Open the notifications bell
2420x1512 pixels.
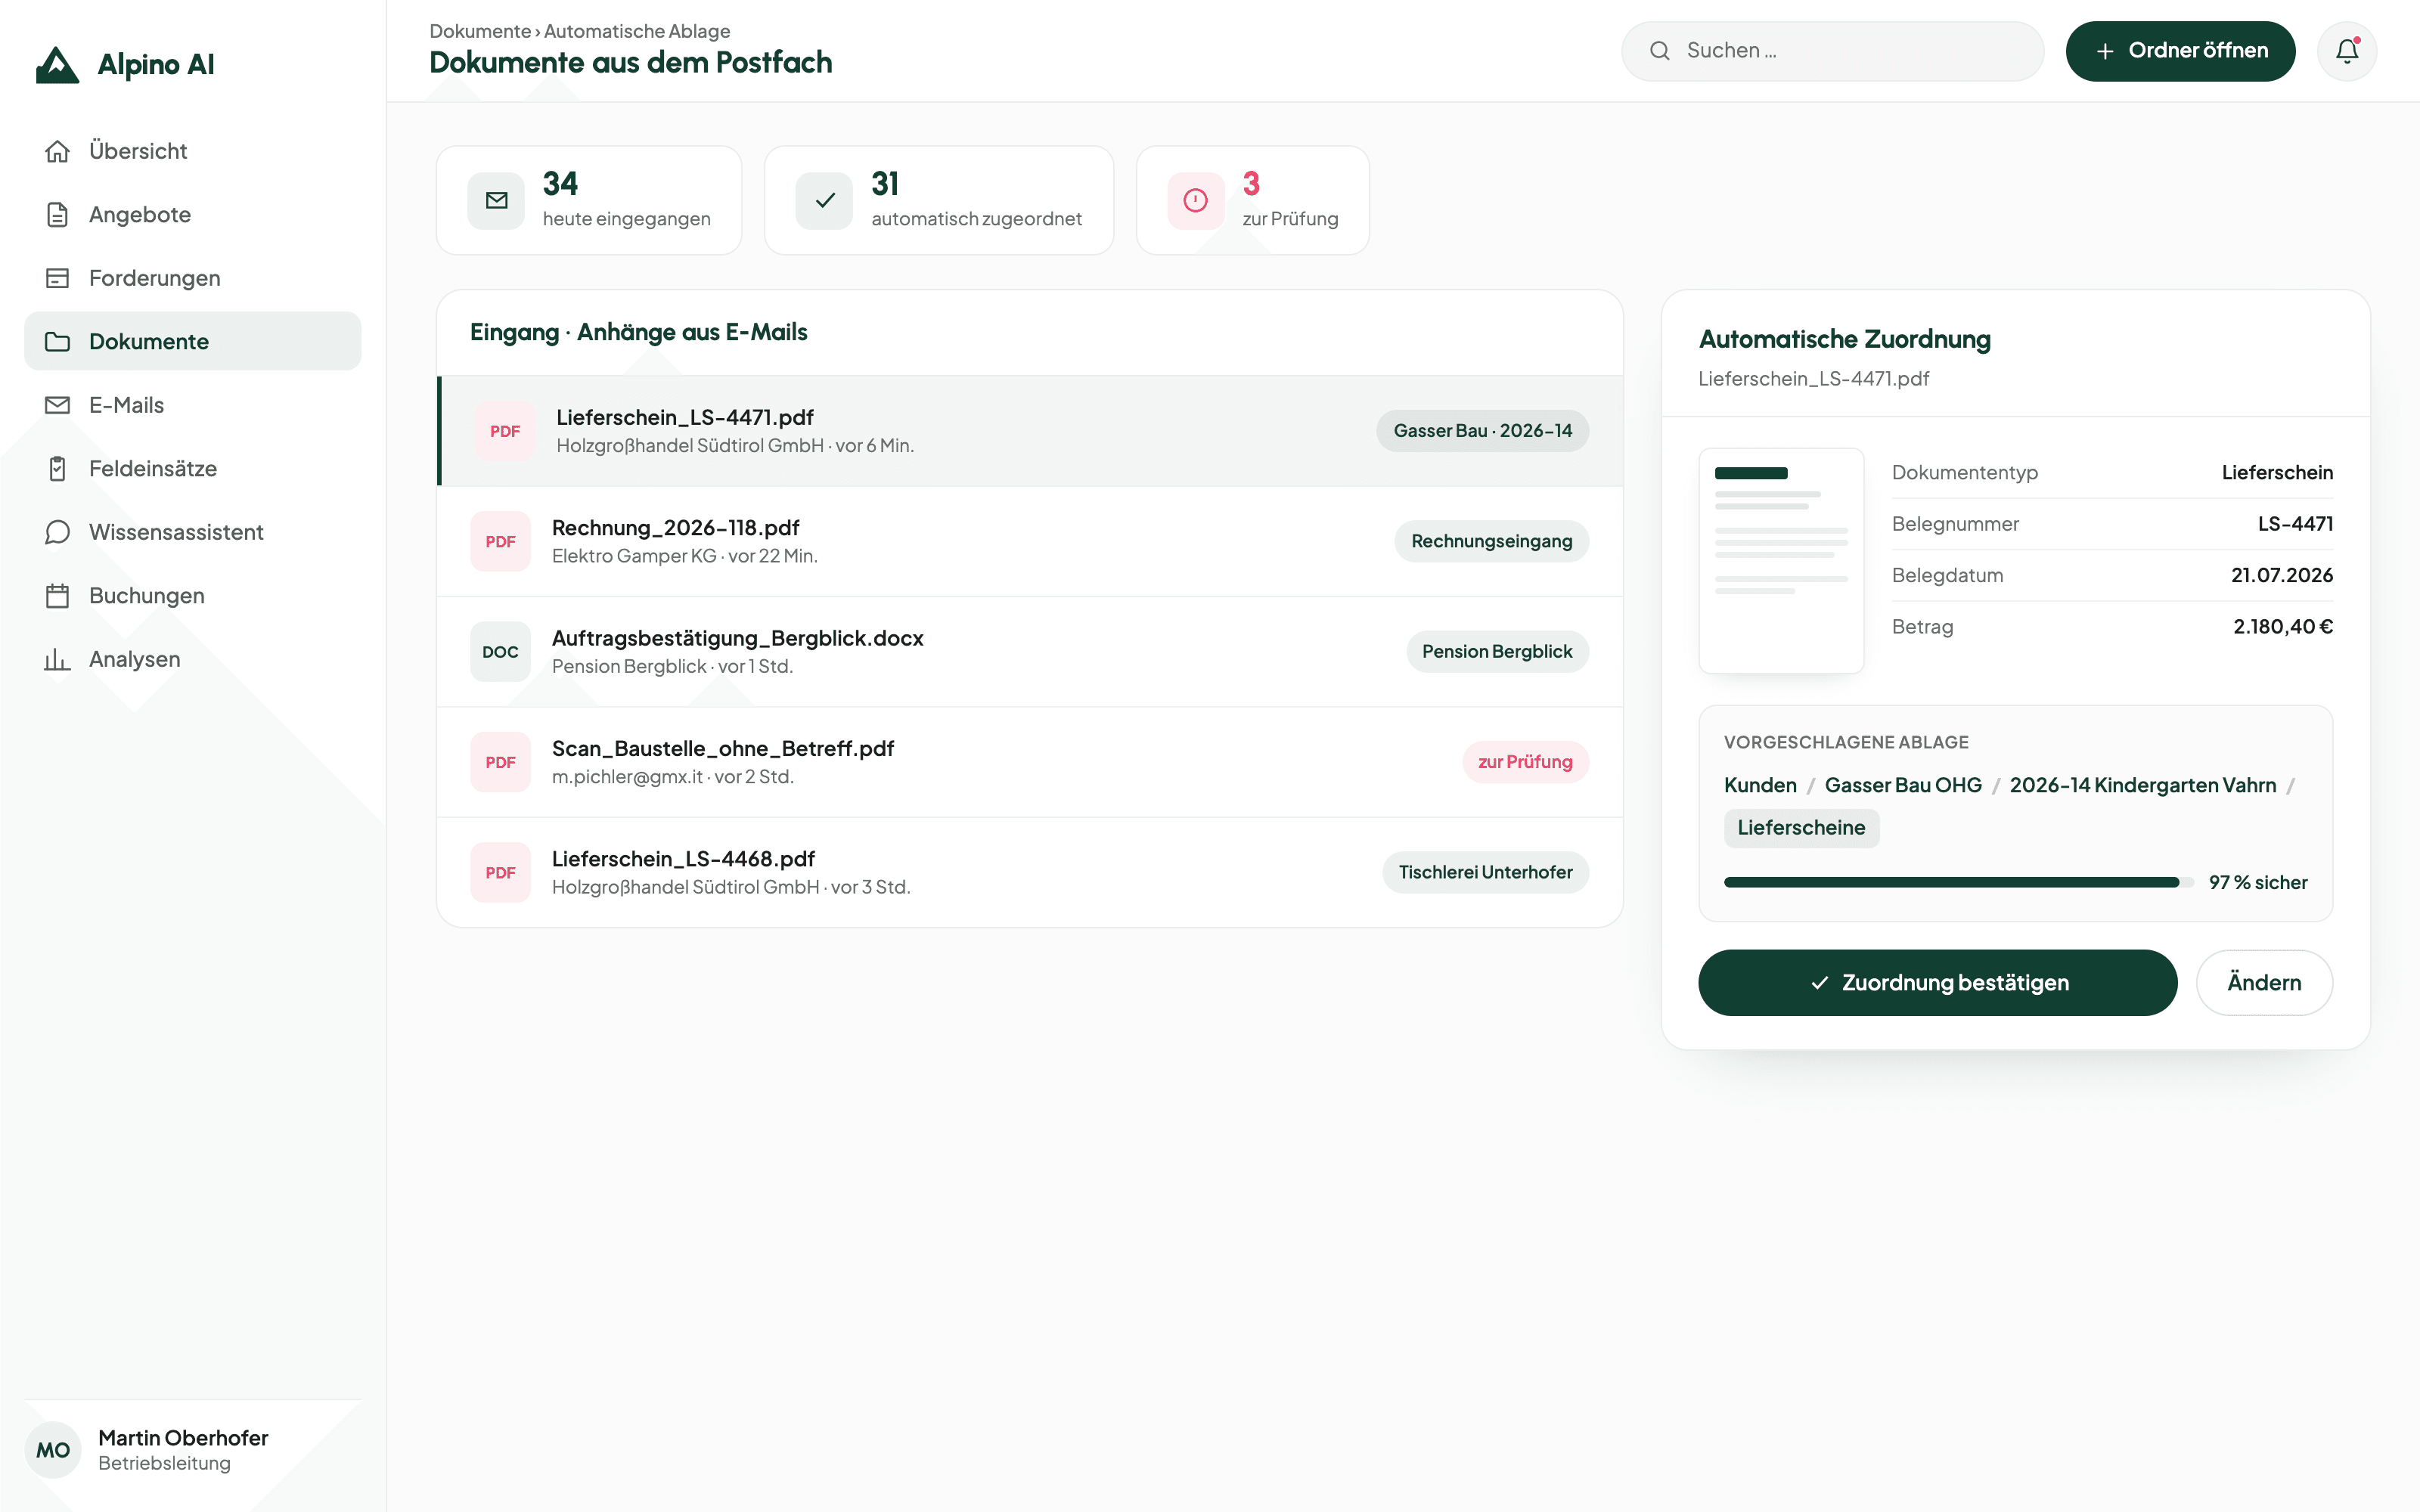[2346, 51]
